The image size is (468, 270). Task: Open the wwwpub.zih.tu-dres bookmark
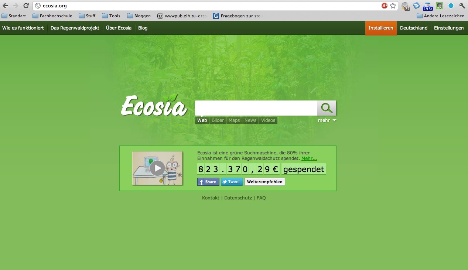tap(182, 16)
